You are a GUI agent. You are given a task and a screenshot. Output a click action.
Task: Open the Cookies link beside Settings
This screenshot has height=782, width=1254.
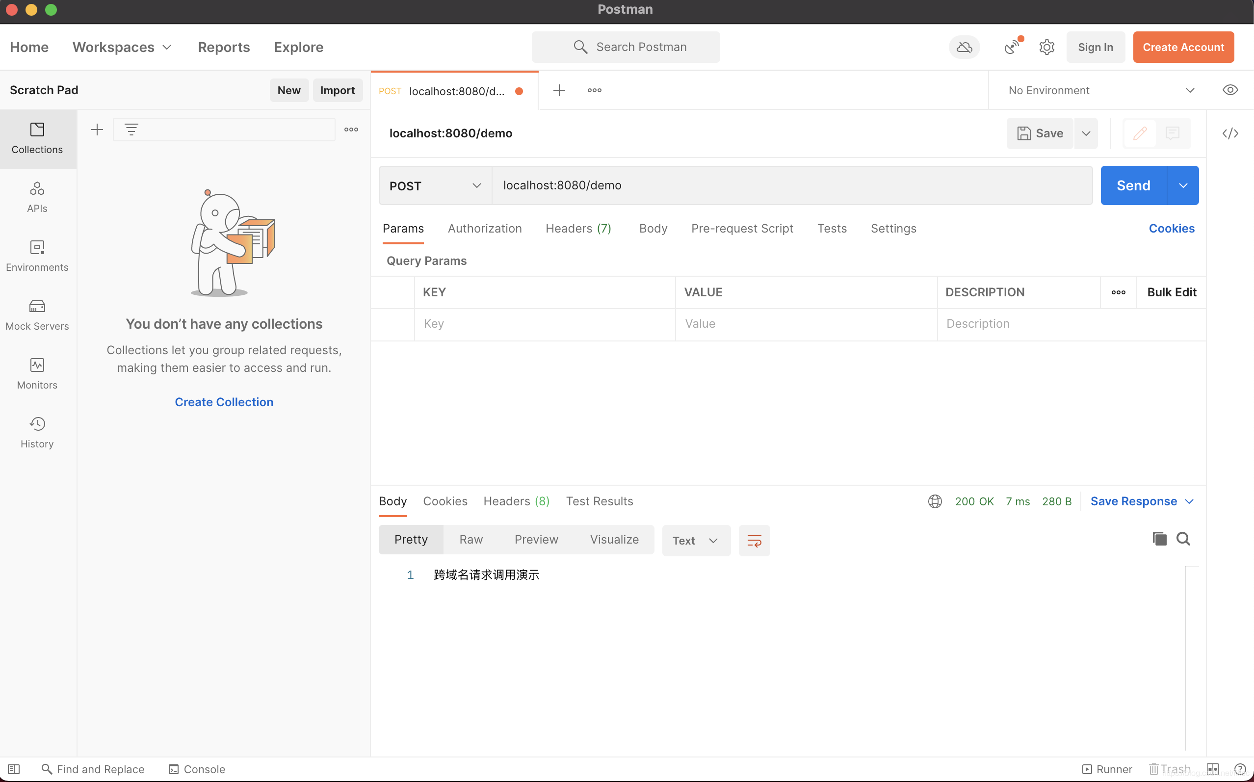1171,229
